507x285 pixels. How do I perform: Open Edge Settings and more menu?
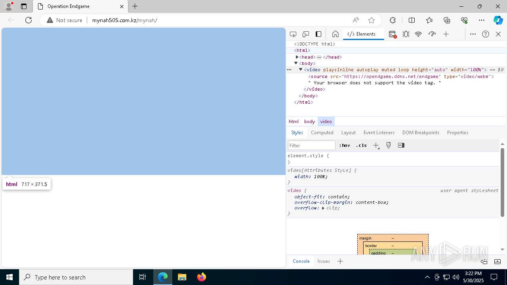[482, 20]
